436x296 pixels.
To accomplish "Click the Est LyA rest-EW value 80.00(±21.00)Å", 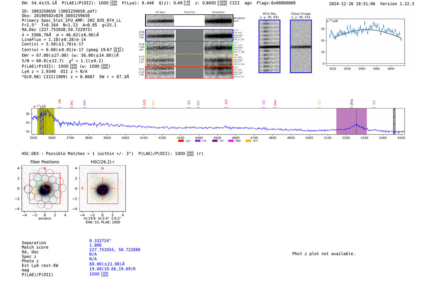I will [x=107, y=264].
